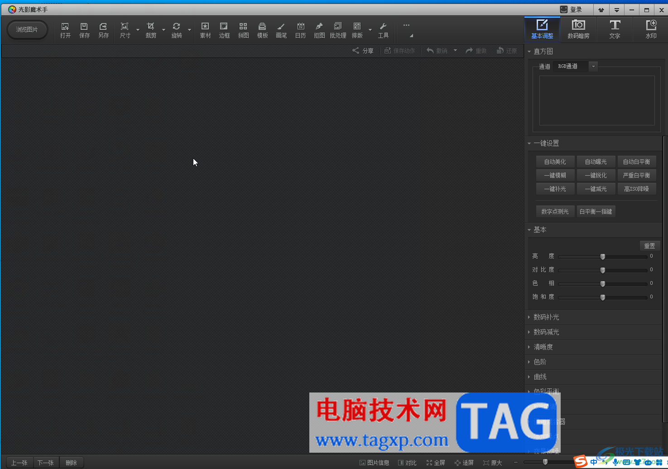668x469 pixels.
Task: Click the 白平衡一指键 button
Action: tap(596, 211)
